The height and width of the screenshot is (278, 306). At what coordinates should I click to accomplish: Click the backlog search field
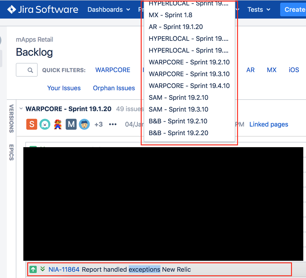[x=27, y=70]
